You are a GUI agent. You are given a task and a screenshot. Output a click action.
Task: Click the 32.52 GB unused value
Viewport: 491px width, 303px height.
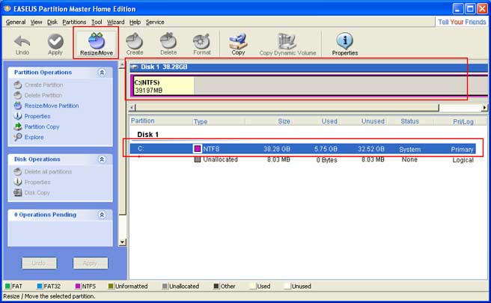(371, 149)
